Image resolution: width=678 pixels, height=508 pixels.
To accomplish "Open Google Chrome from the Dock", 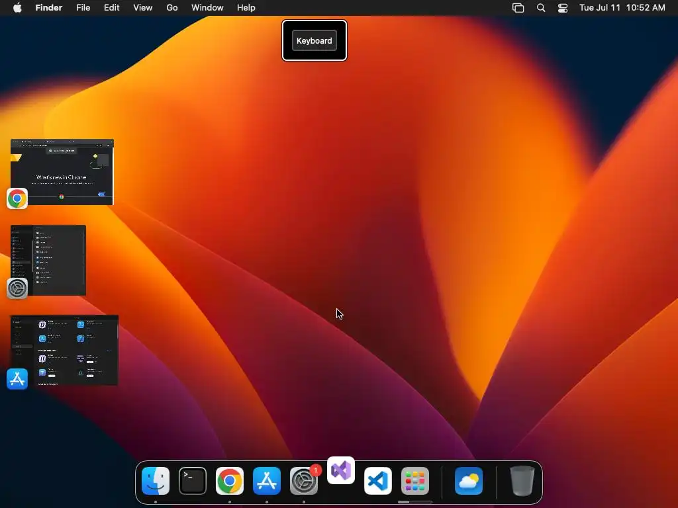I will pos(230,481).
